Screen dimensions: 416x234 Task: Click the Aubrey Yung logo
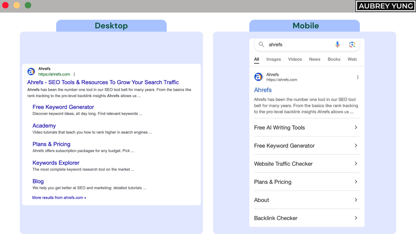pyautogui.click(x=385, y=6)
